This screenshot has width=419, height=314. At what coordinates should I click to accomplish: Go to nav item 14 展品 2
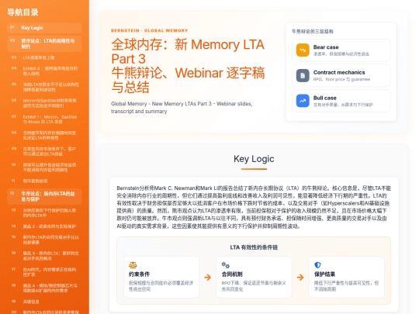point(44,226)
